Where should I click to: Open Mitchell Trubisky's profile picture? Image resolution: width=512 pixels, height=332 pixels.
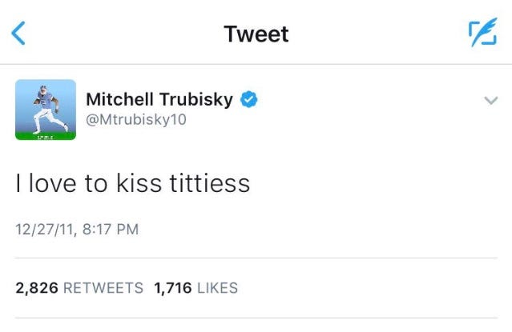point(46,110)
